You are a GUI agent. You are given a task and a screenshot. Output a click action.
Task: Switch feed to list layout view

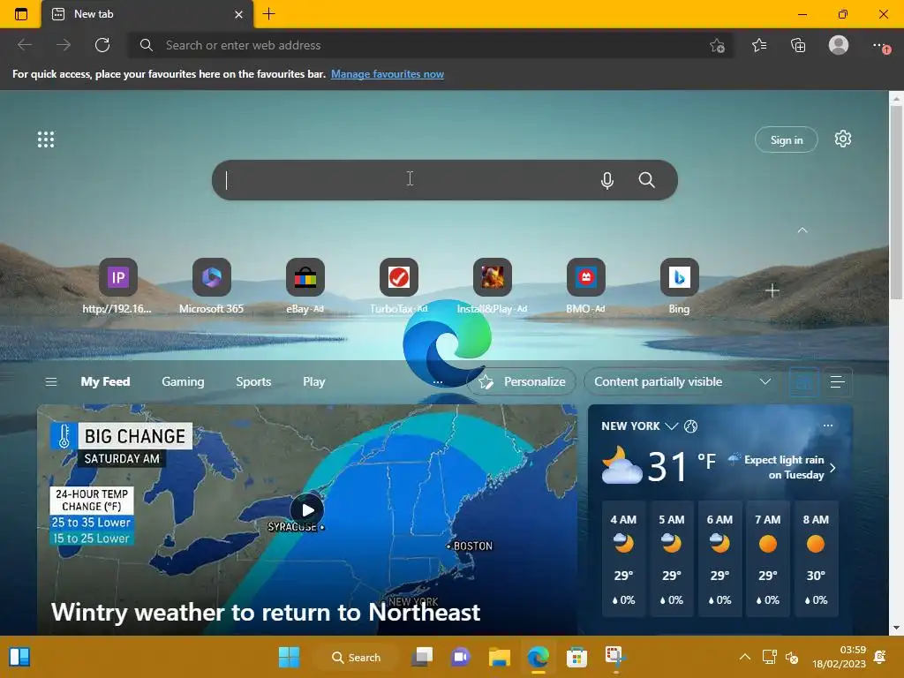[837, 381]
